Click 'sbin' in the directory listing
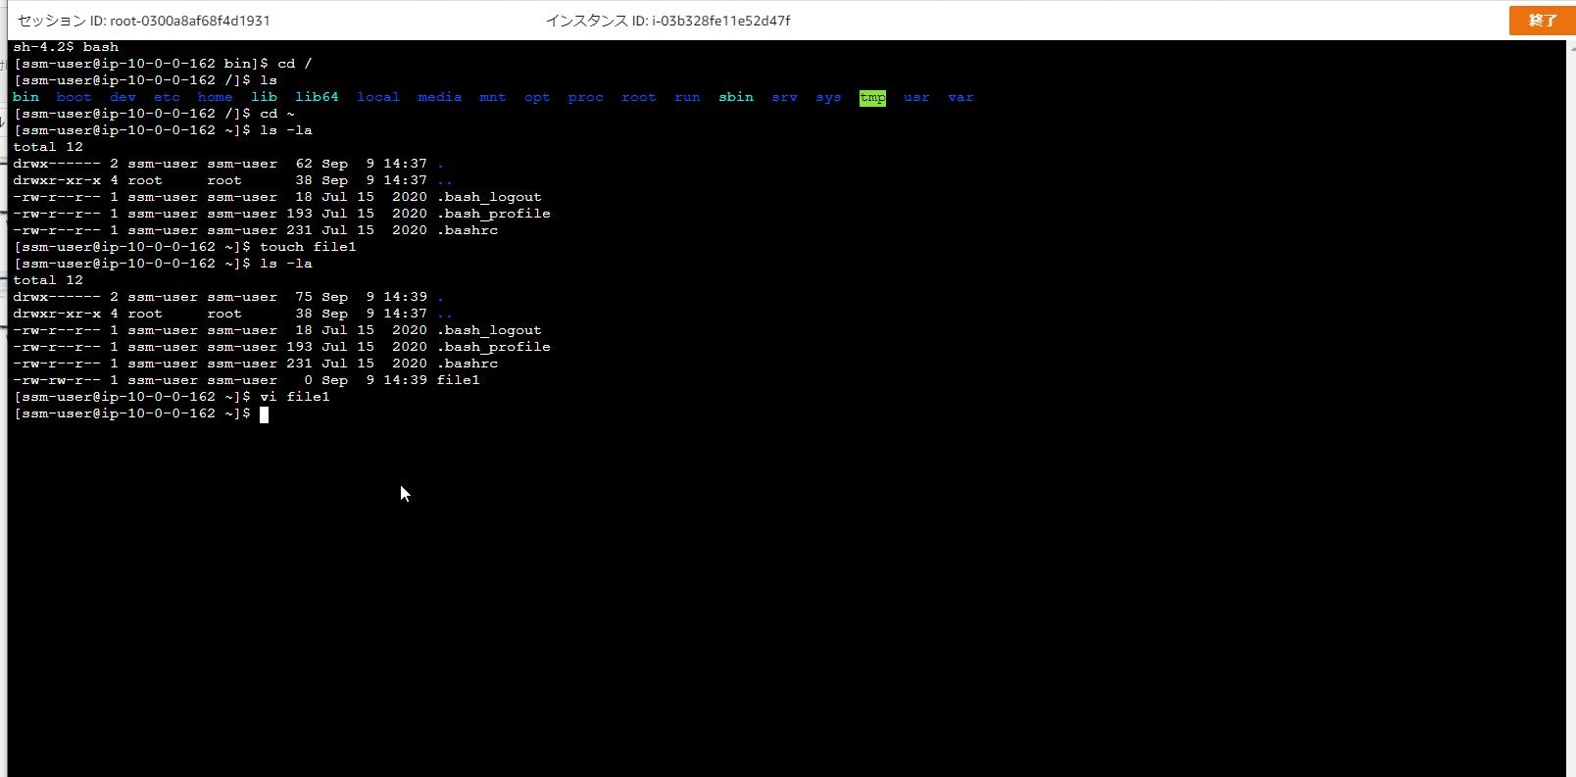Viewport: 1576px width, 777px height. (x=736, y=97)
